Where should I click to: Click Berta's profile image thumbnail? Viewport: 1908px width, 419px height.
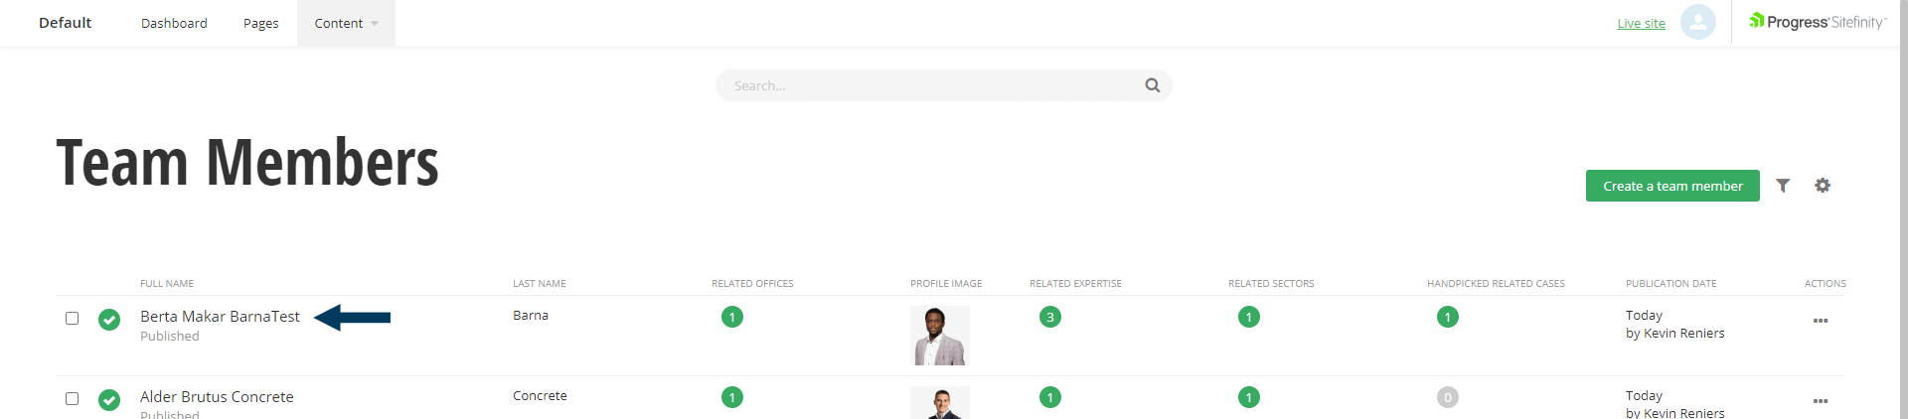(940, 336)
